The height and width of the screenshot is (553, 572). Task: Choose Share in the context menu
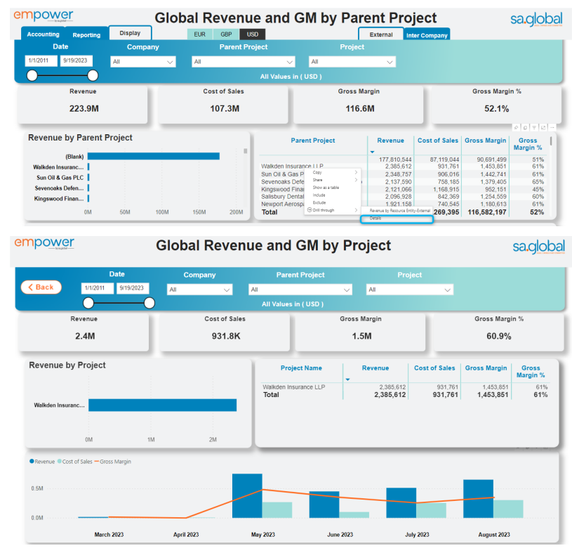pos(333,180)
